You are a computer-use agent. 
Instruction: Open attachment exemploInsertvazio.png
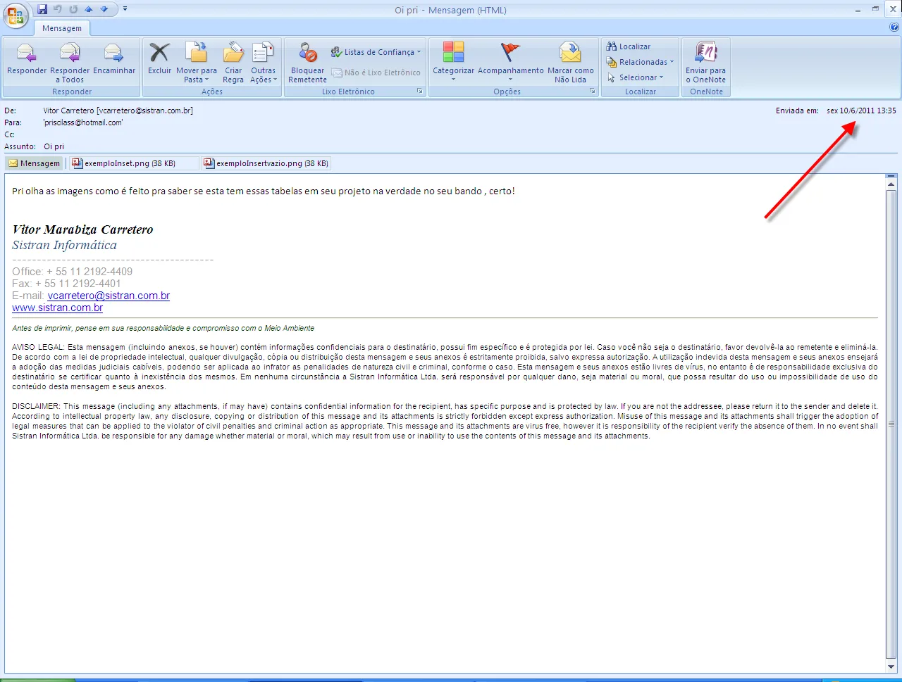pyautogui.click(x=266, y=163)
